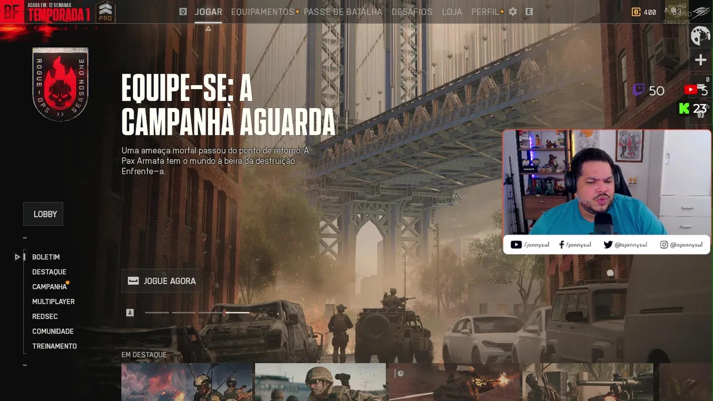Select the second carousel slide indicator
713x401 pixels.
(x=184, y=312)
